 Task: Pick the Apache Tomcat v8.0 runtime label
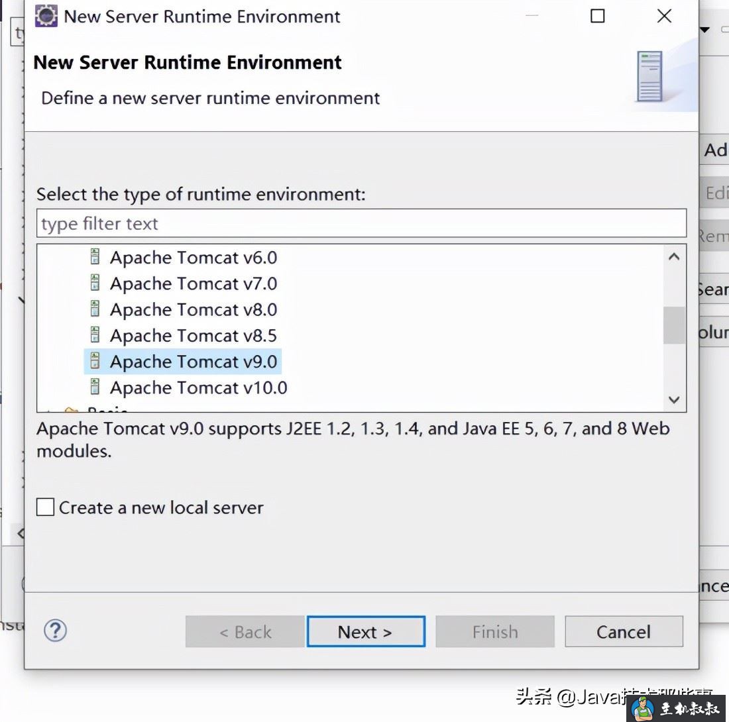(194, 309)
